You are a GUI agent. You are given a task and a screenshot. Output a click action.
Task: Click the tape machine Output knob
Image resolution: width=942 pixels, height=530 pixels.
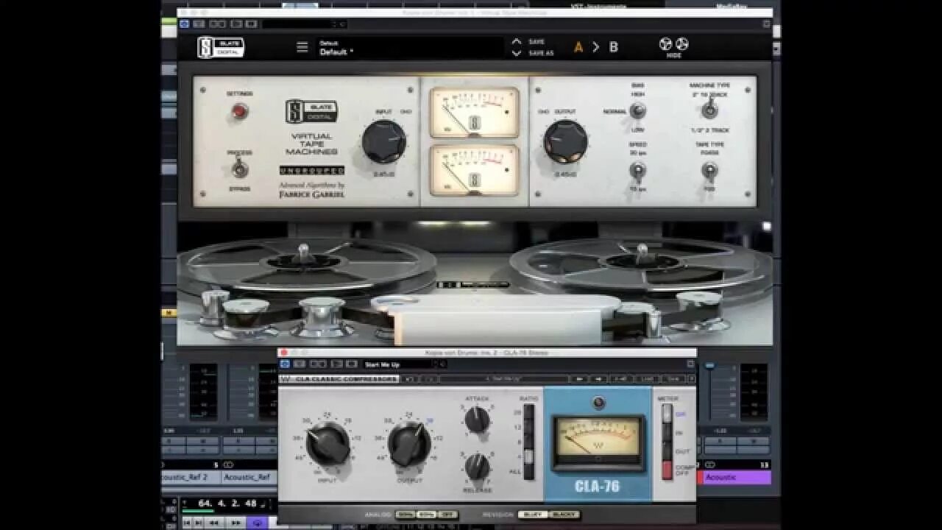565,141
